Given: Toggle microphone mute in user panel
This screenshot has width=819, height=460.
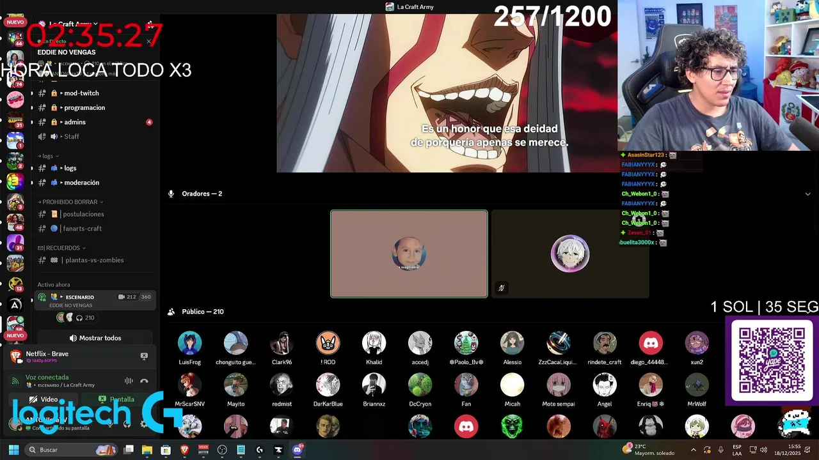Looking at the screenshot, I should [x=110, y=424].
